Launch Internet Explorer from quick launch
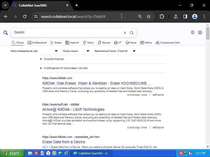 click(66, 153)
